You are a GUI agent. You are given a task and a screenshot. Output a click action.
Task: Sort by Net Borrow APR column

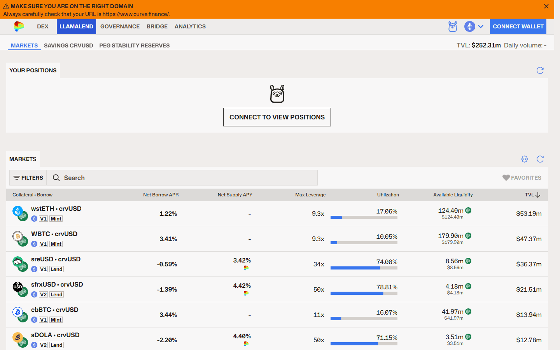pyautogui.click(x=161, y=195)
